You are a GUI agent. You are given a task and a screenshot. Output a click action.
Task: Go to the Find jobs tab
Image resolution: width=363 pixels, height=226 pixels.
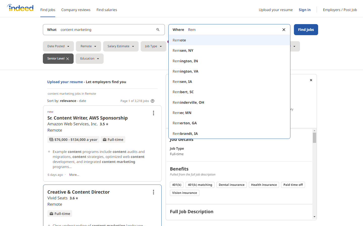pos(48,10)
